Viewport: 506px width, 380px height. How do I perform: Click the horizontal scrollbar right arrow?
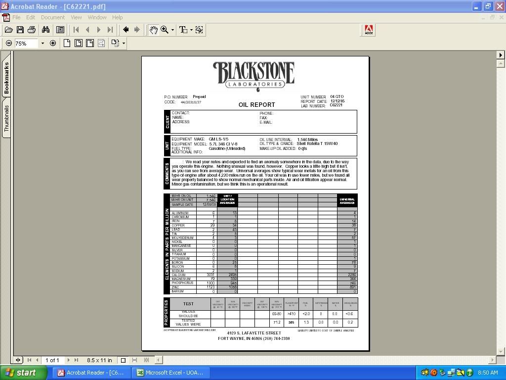point(493,360)
